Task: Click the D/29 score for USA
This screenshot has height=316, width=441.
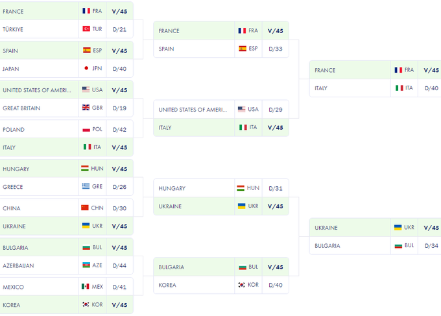Action: pos(275,110)
